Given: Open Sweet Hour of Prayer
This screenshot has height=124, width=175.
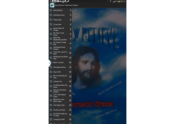Looking at the screenshot, I should [x=60, y=29].
